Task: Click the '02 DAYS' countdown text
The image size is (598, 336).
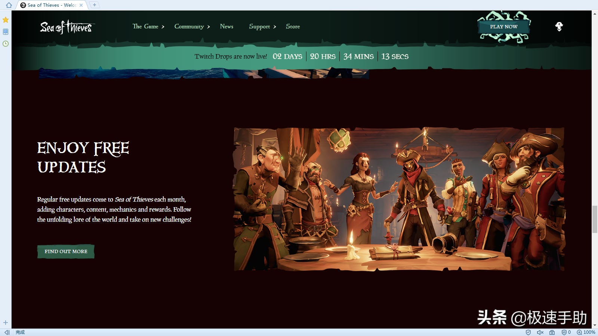Action: (x=287, y=56)
